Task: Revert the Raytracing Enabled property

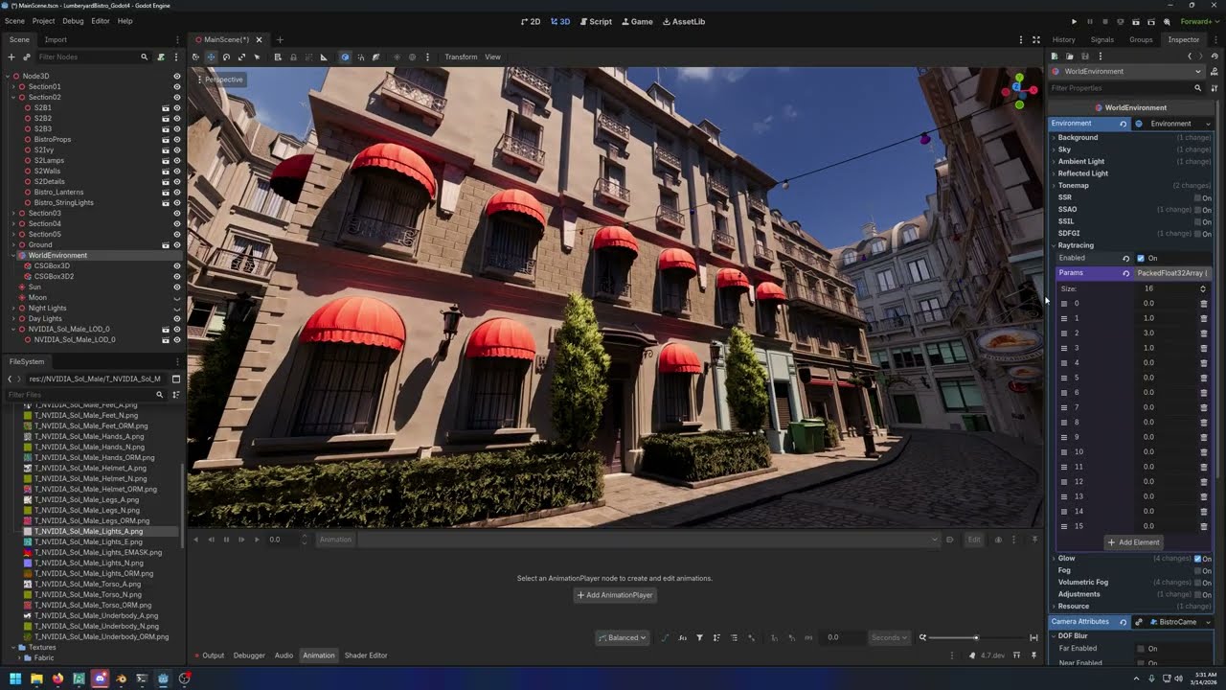Action: (x=1125, y=258)
